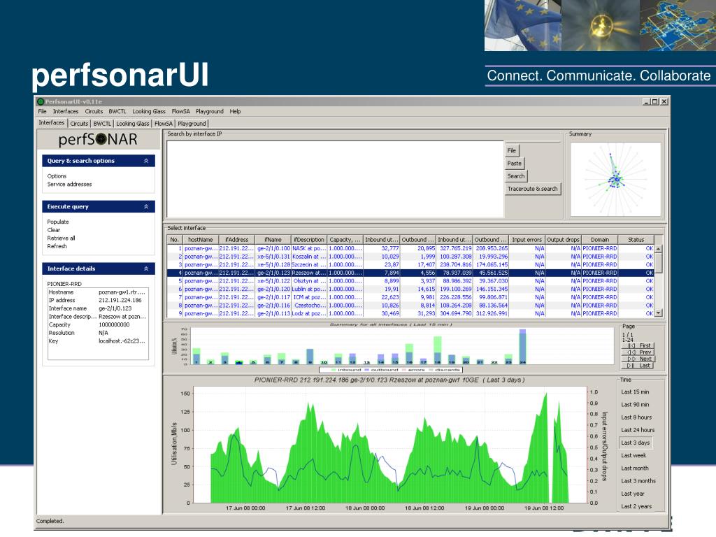Open the BWCTL menu in the menu bar
Viewport: 716px width, 537px height.
click(x=117, y=111)
